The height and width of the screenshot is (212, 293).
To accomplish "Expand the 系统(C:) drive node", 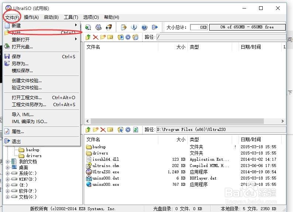I will 7,173.
